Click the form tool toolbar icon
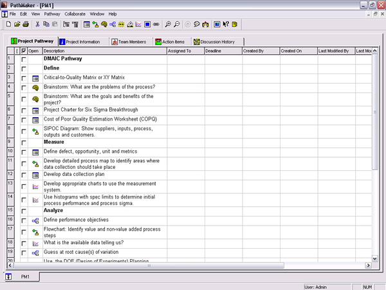386x290 pixels. pos(87,24)
